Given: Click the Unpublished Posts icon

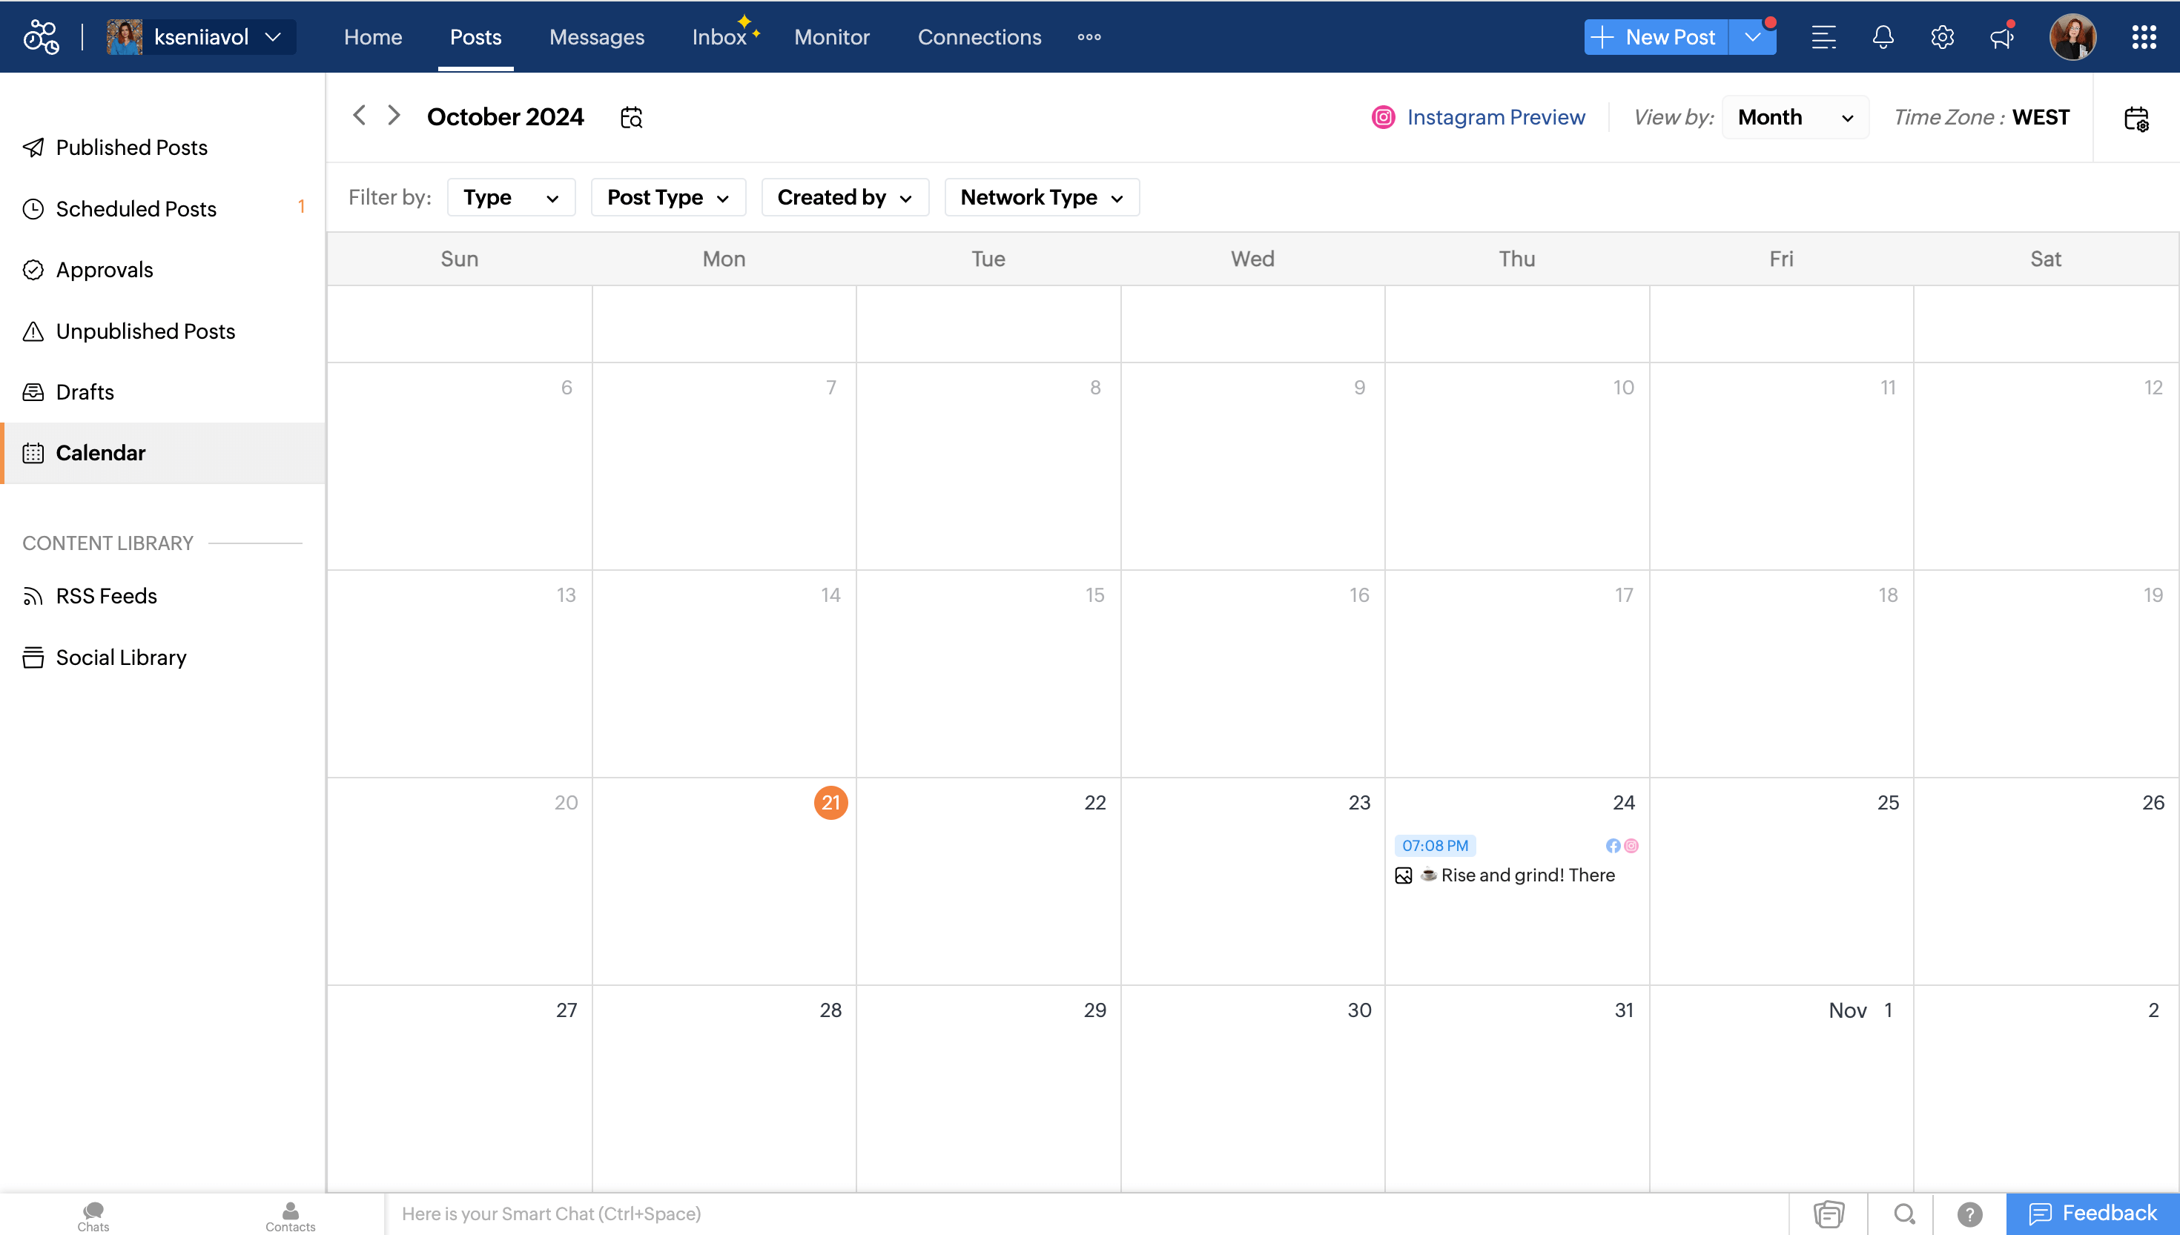Looking at the screenshot, I should 33,331.
